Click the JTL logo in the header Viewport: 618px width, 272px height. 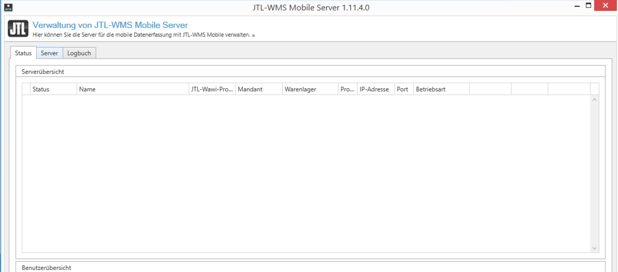(x=18, y=29)
